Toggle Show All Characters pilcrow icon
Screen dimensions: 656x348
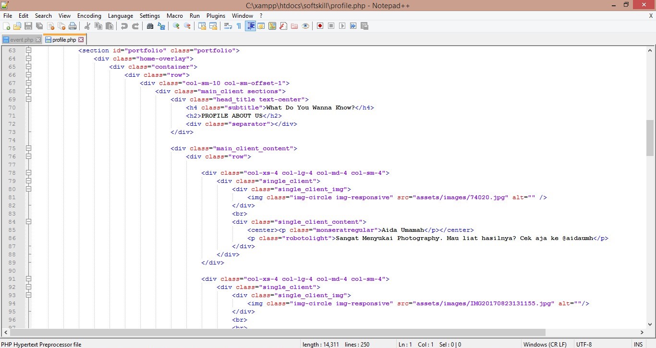tap(239, 26)
